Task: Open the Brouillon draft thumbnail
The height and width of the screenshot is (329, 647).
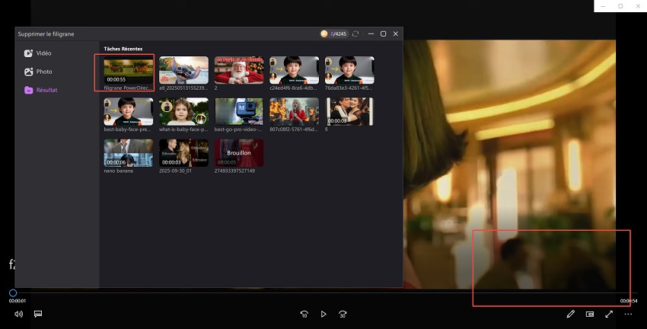Action: coord(239,153)
